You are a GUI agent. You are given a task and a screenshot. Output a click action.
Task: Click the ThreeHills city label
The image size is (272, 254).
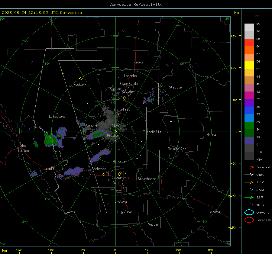(x=152, y=132)
